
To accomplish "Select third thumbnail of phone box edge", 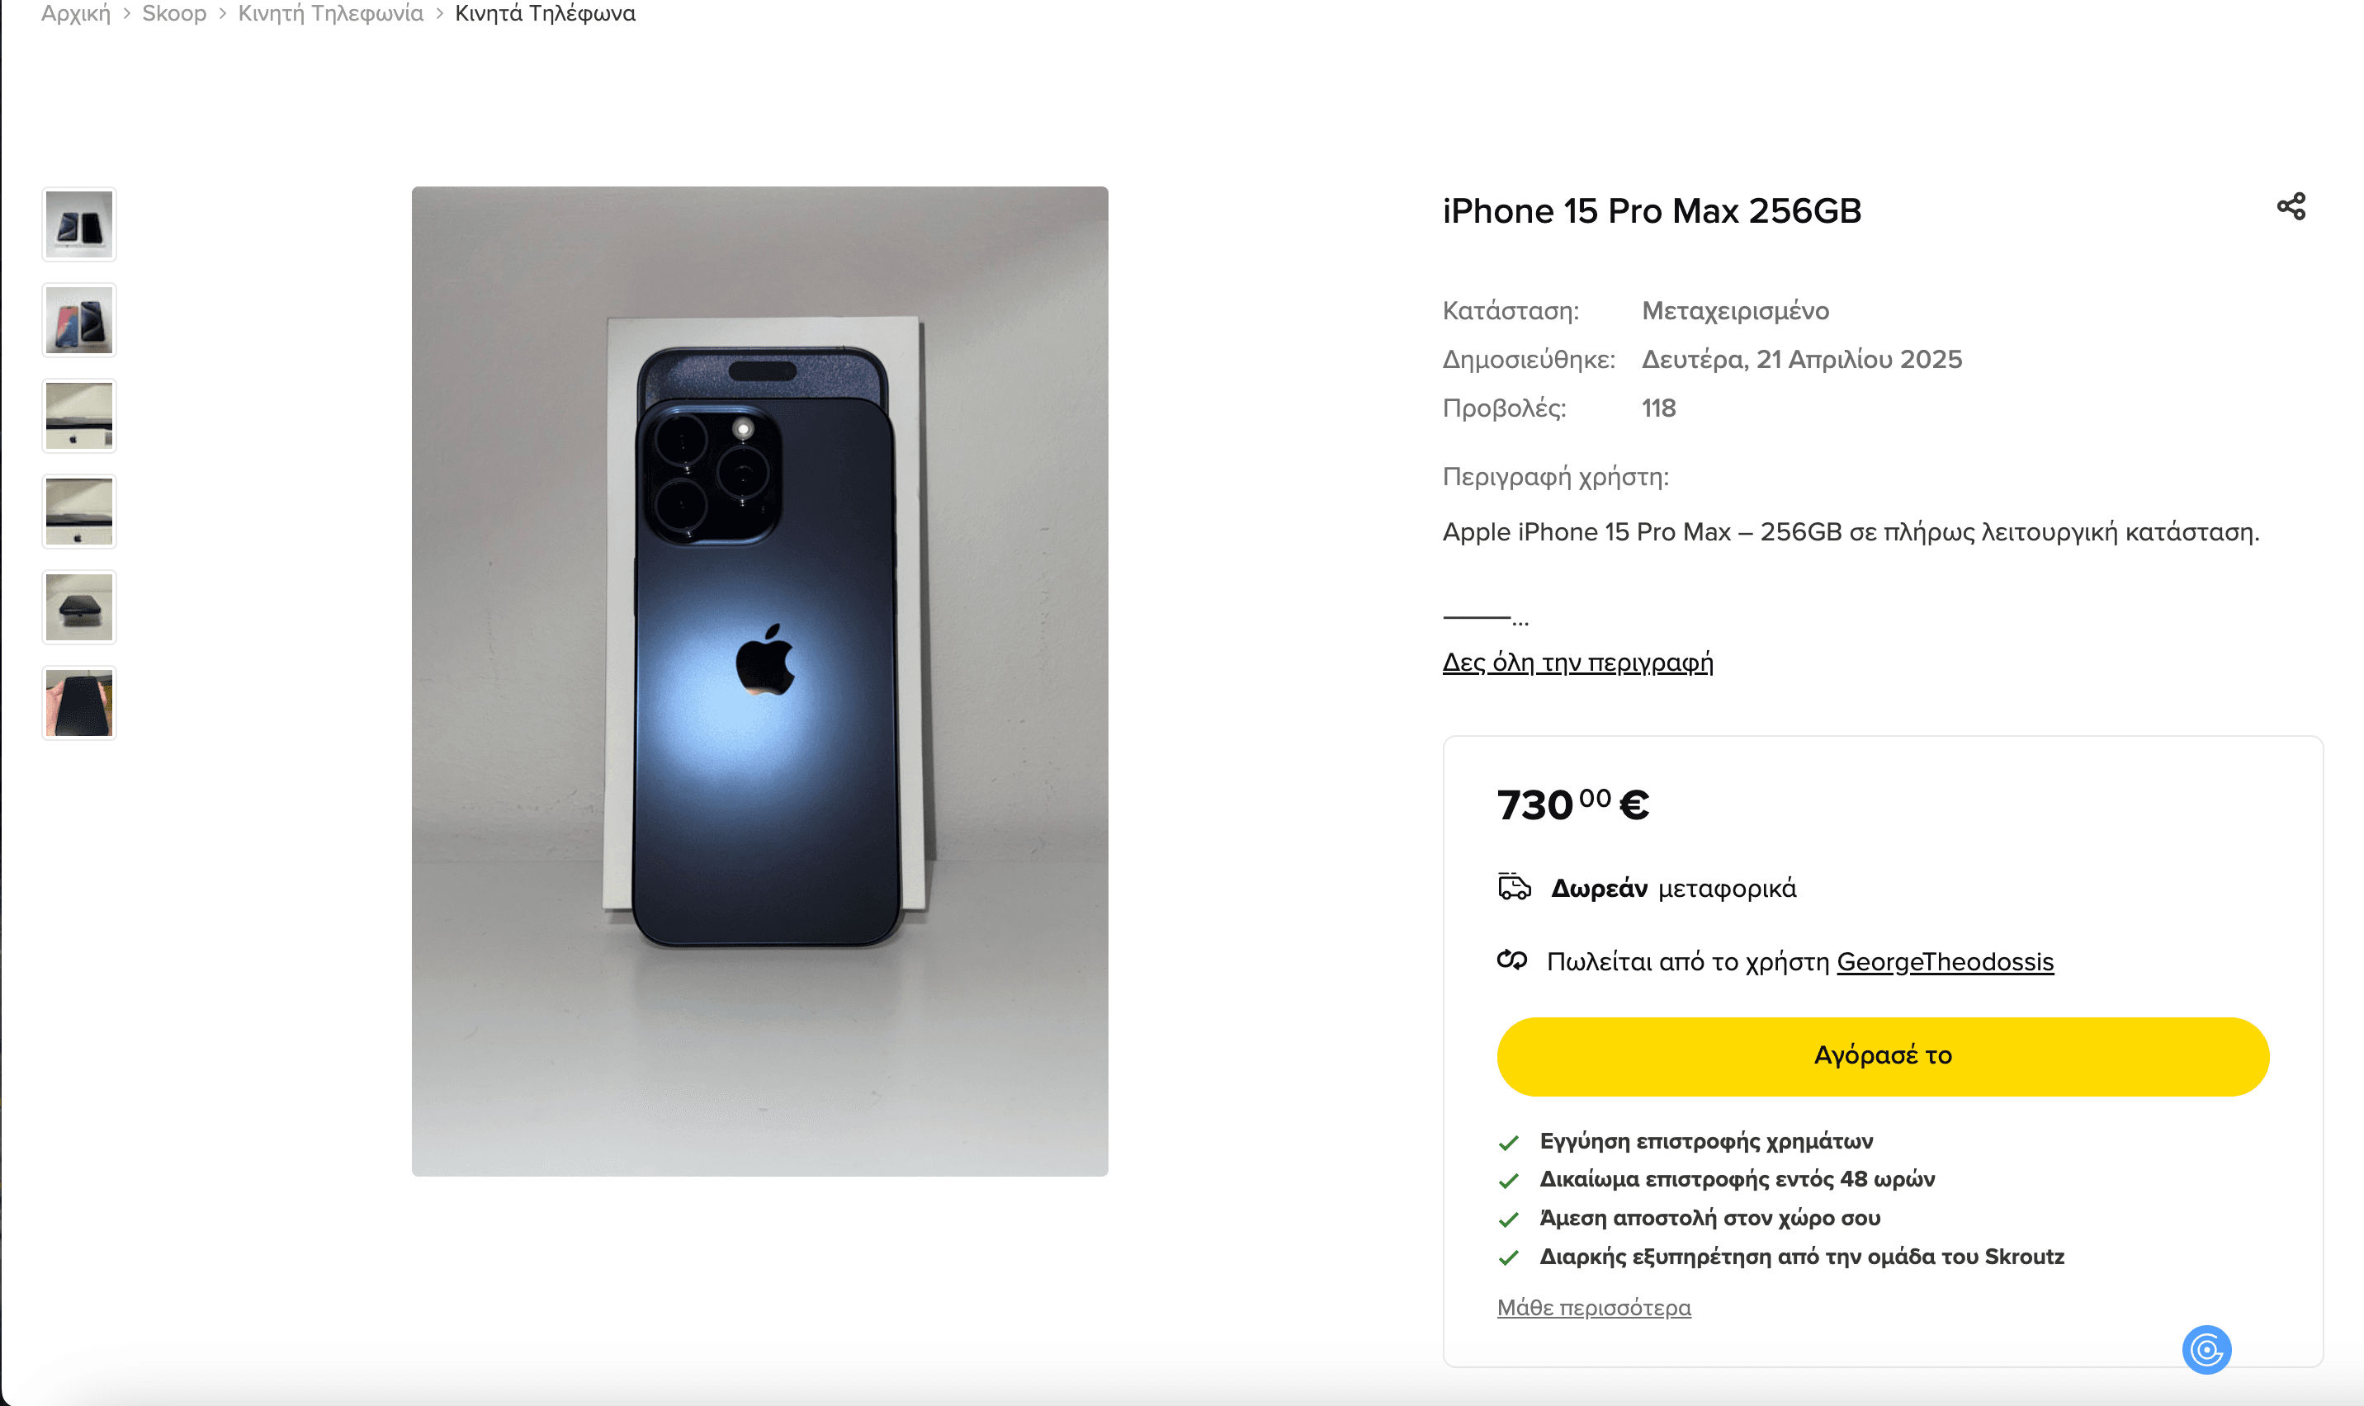I will pos(79,416).
